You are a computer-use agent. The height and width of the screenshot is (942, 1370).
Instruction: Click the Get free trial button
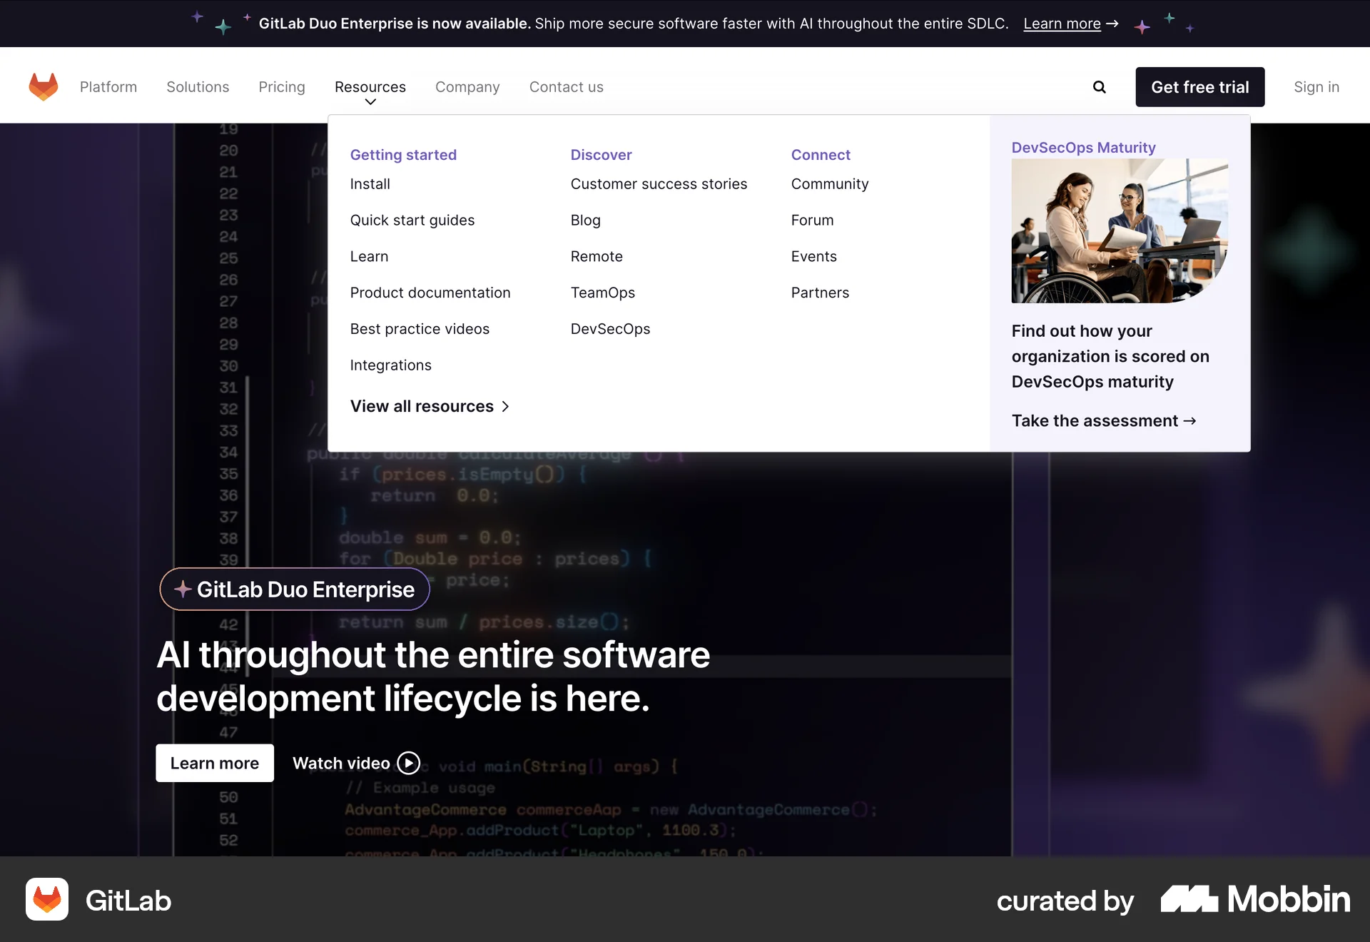[x=1199, y=86]
